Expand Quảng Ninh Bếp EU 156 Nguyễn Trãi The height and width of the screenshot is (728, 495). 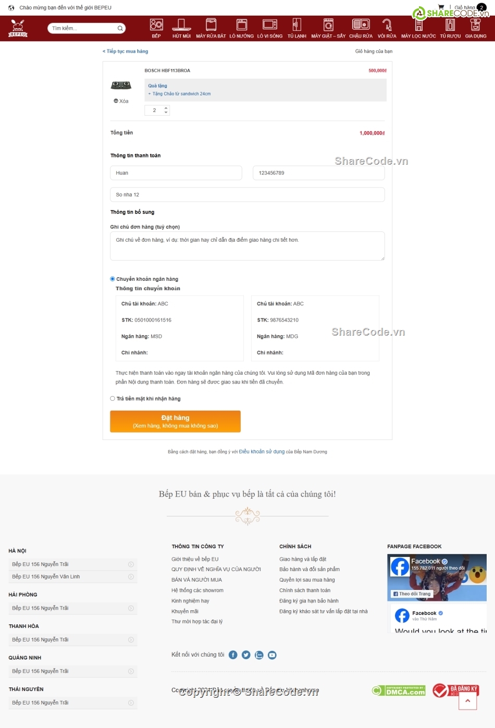coord(73,671)
